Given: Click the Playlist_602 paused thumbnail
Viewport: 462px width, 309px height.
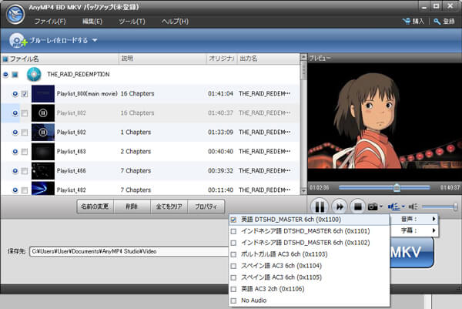Looking at the screenshot, I should pyautogui.click(x=43, y=133).
